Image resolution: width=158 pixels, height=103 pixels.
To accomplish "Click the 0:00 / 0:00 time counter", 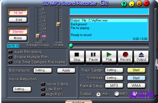I will click(140, 39).
